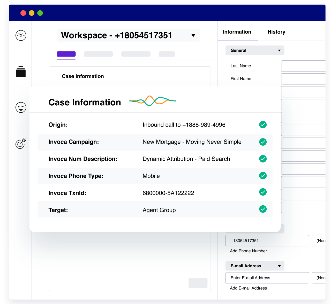Click the Enter E-mail Address field

267,278
